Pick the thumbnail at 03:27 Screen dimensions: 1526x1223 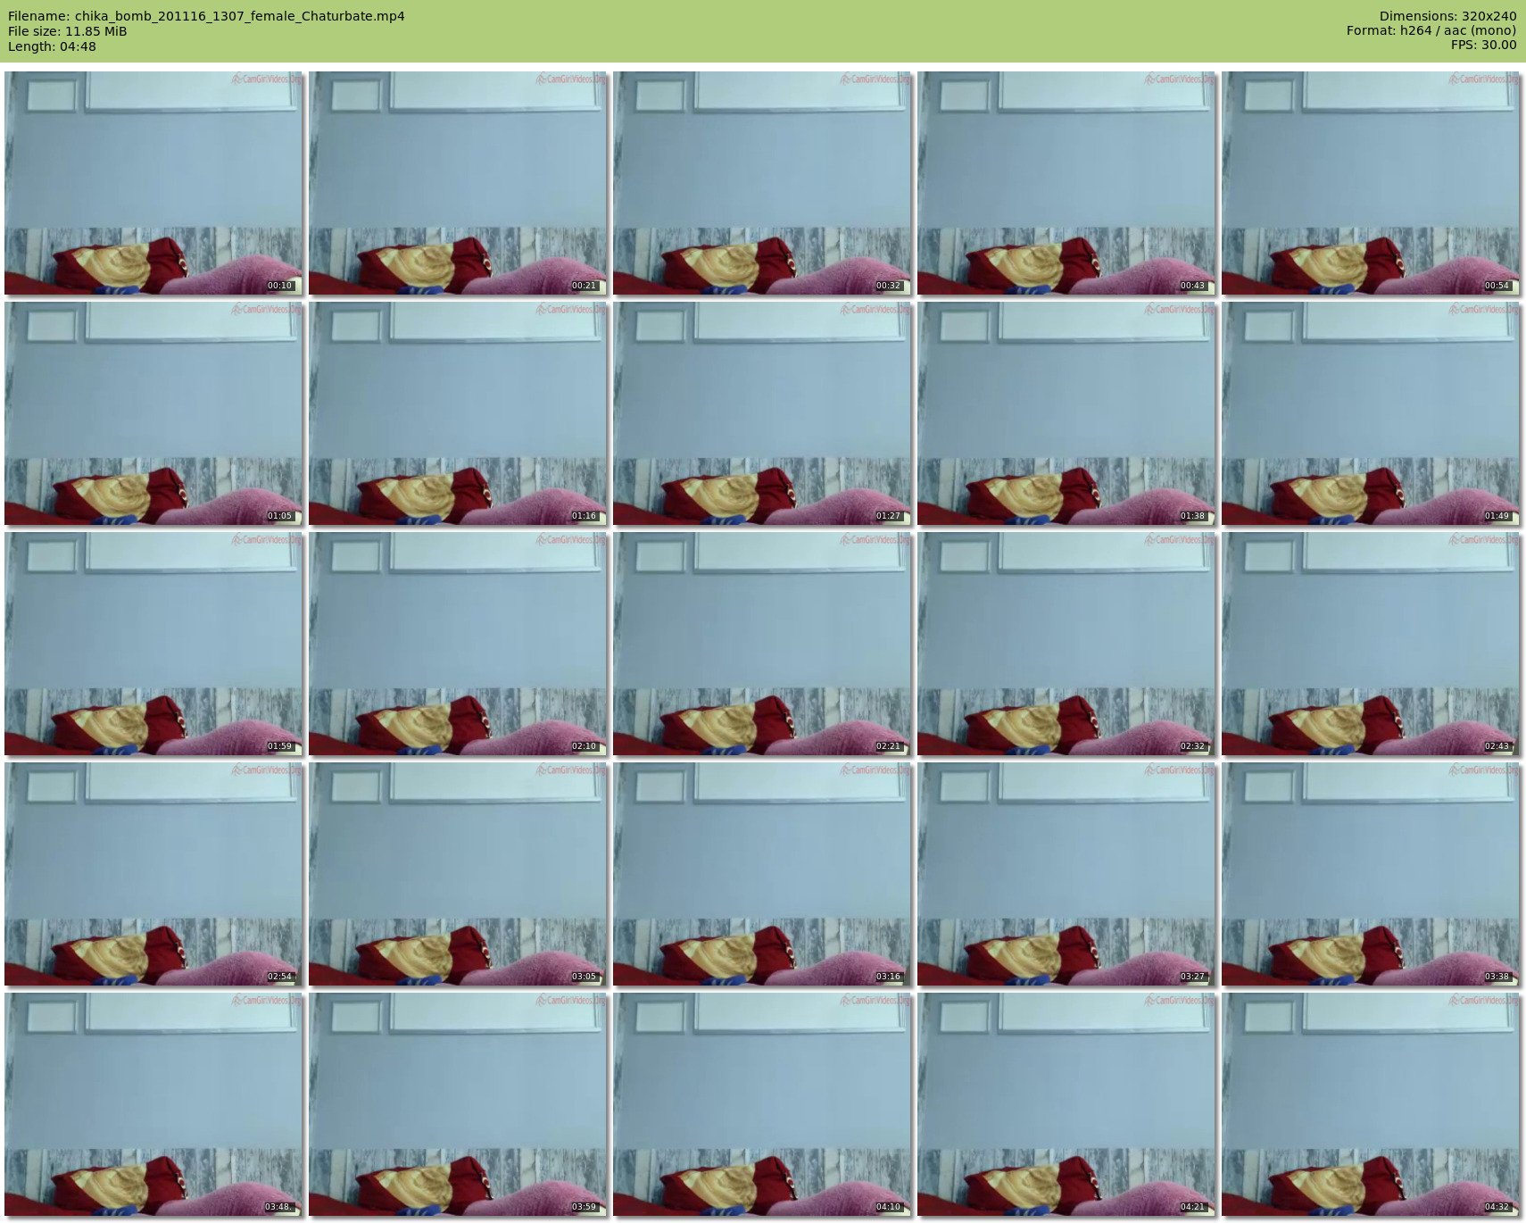coord(1066,874)
